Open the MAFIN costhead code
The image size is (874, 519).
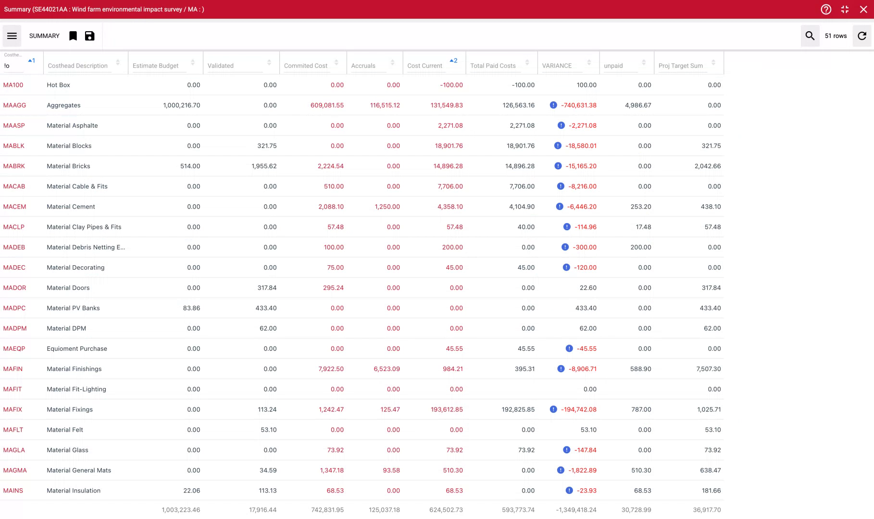13,369
